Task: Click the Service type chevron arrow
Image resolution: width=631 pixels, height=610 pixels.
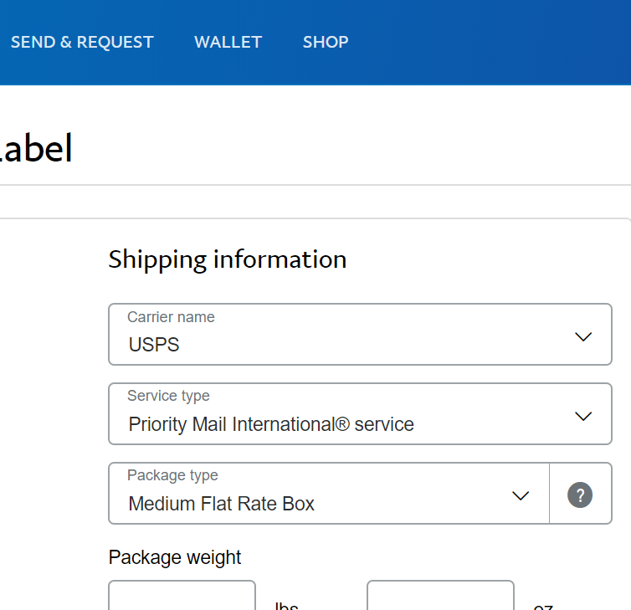Action: coord(583,416)
